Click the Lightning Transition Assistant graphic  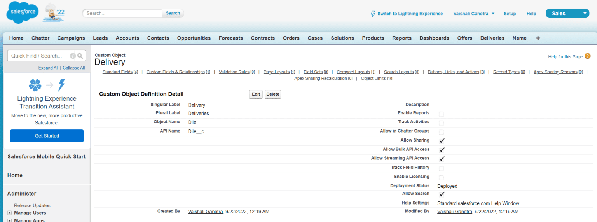pos(47,85)
